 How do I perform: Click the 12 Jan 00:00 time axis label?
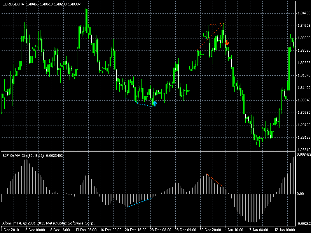point(285,230)
